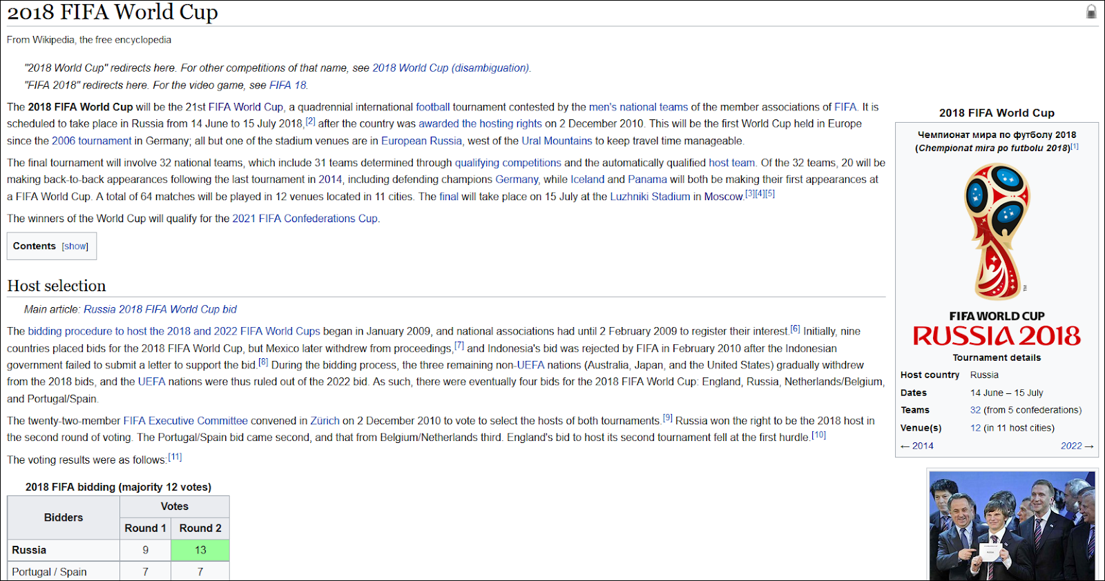
Task: Click the infobox citation [1] after Chempionat
Action: [x=1075, y=146]
